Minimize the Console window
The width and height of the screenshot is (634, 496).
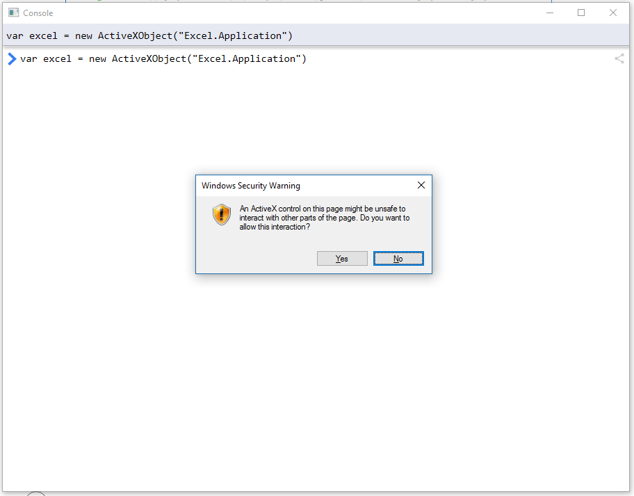click(x=549, y=13)
